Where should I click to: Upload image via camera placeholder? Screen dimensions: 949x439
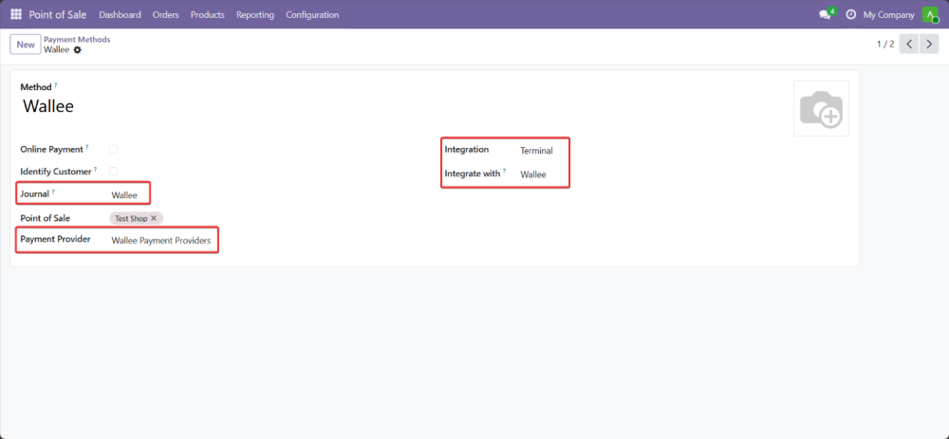pos(821,109)
